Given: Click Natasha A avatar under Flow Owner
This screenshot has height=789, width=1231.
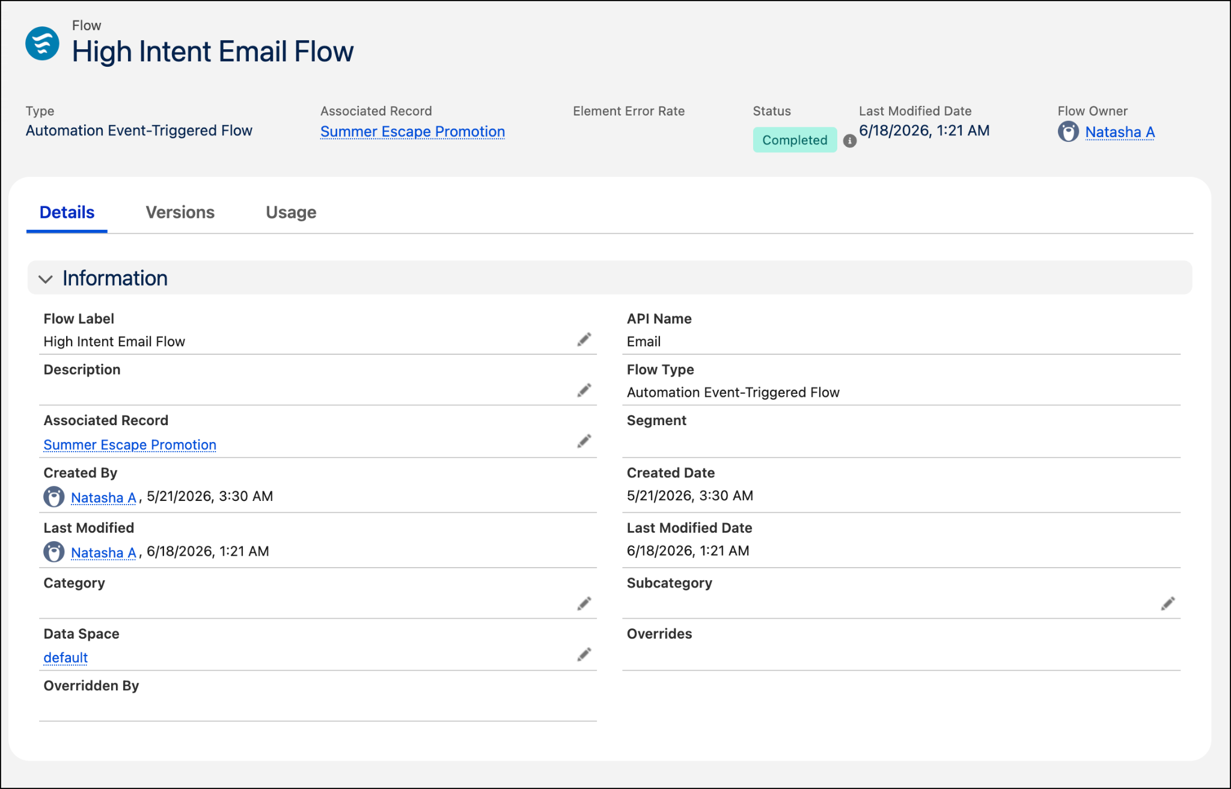Looking at the screenshot, I should (1068, 132).
